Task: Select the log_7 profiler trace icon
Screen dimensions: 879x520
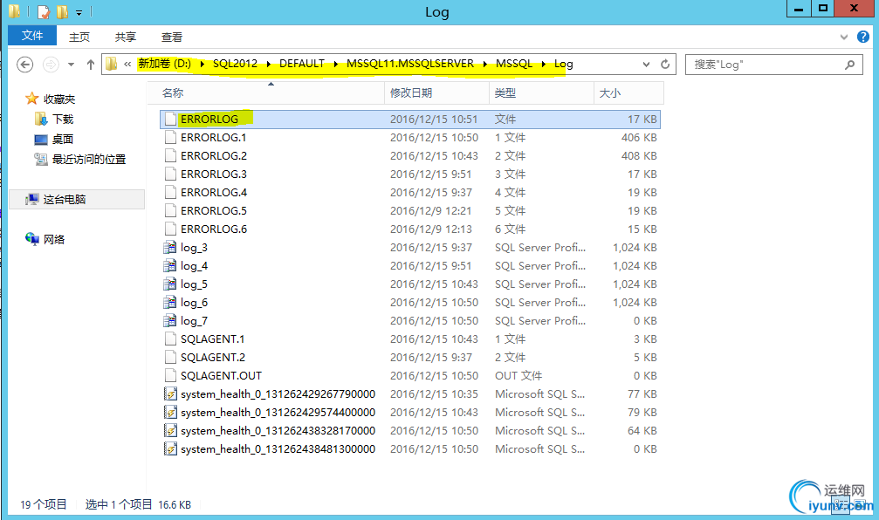Action: click(x=170, y=320)
